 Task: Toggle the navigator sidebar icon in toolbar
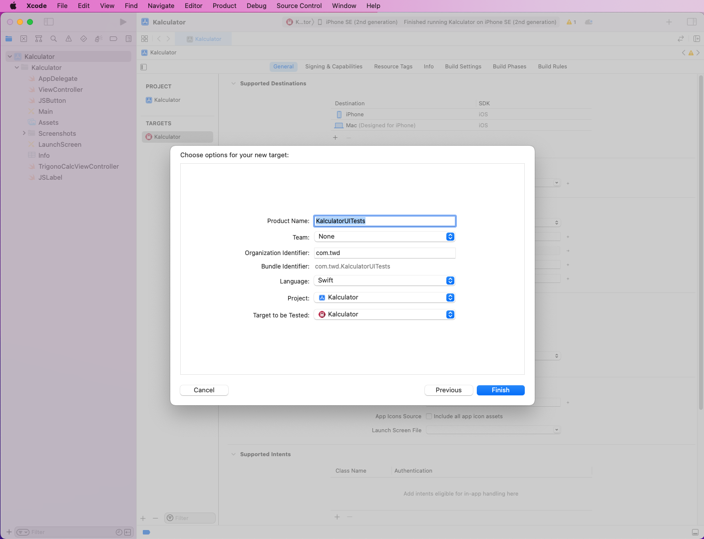click(48, 22)
